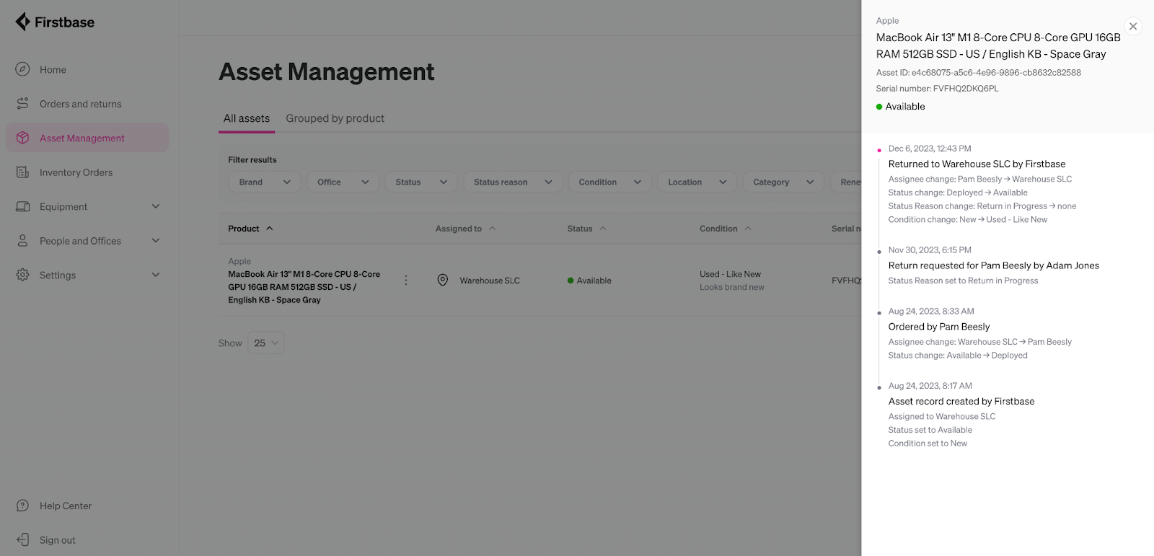The width and height of the screenshot is (1154, 556).
Task: Switch to the All assets tab
Action: 247,118
